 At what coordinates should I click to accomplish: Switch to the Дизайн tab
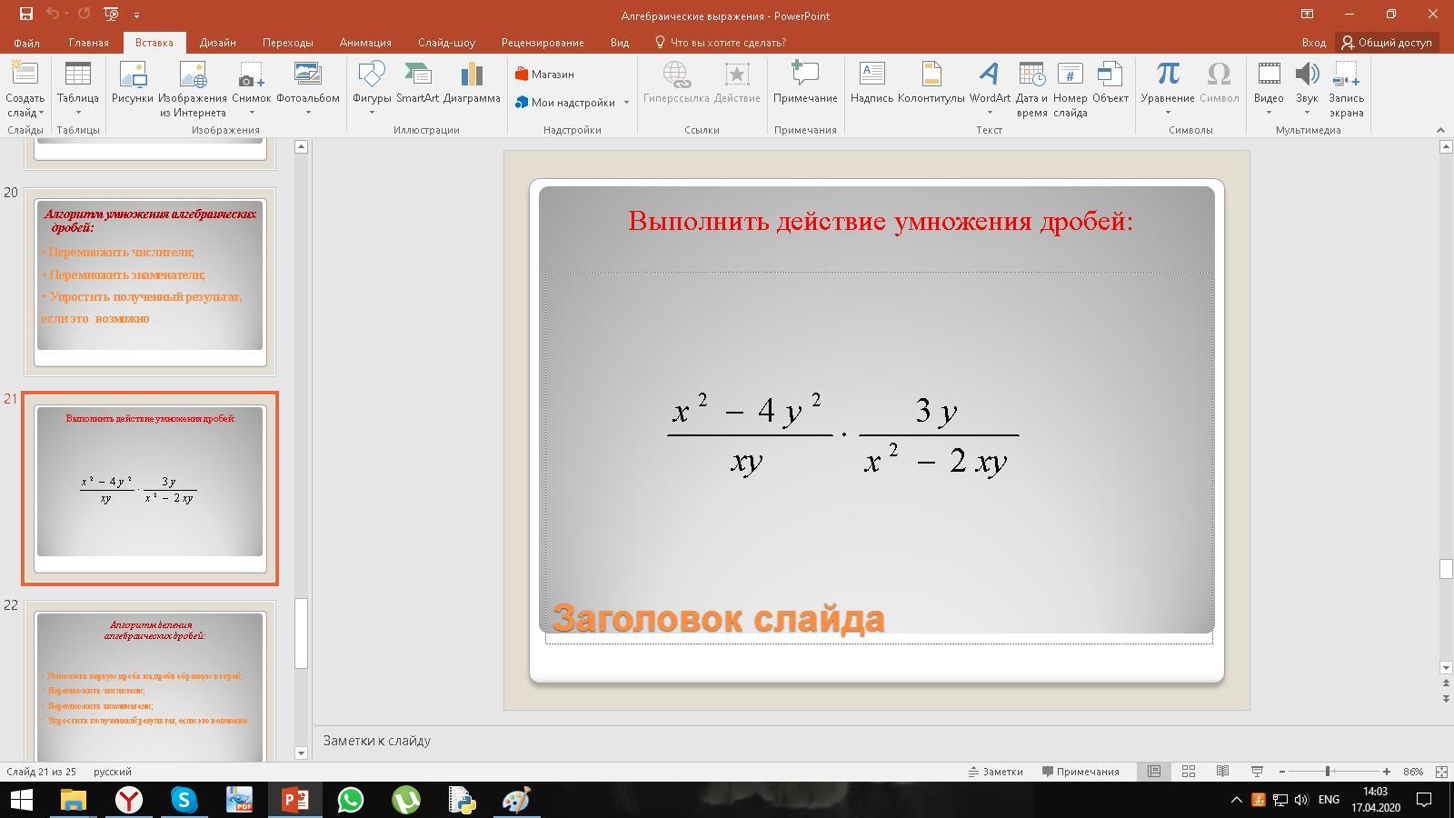pos(218,43)
